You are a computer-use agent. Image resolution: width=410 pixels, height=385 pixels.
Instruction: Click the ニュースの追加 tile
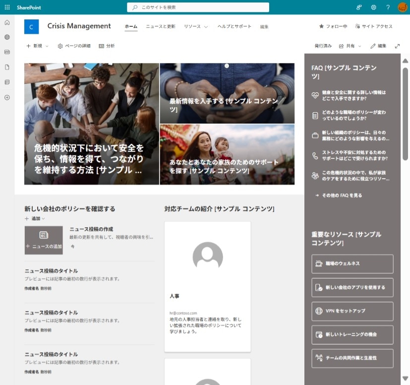[44, 240]
